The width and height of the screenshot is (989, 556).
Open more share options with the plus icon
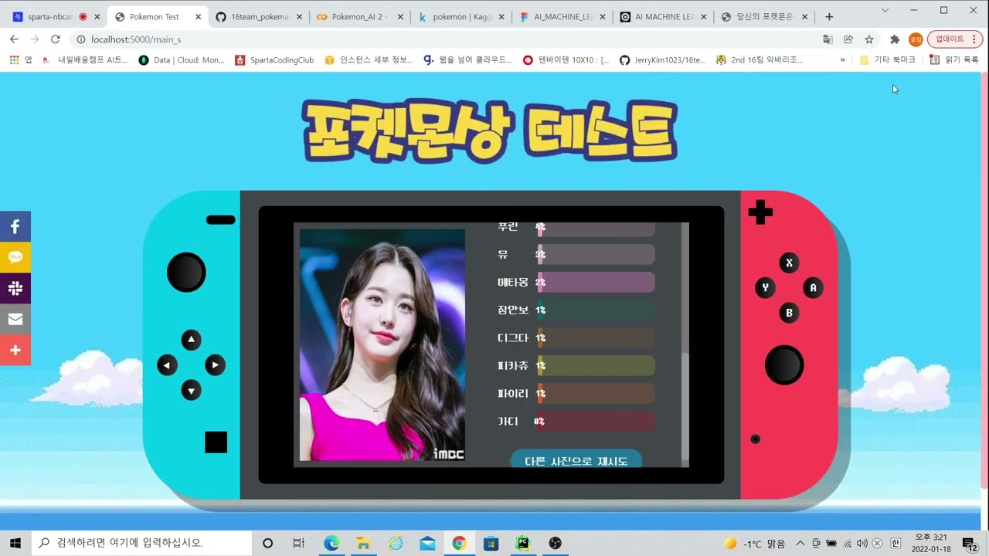[15, 350]
